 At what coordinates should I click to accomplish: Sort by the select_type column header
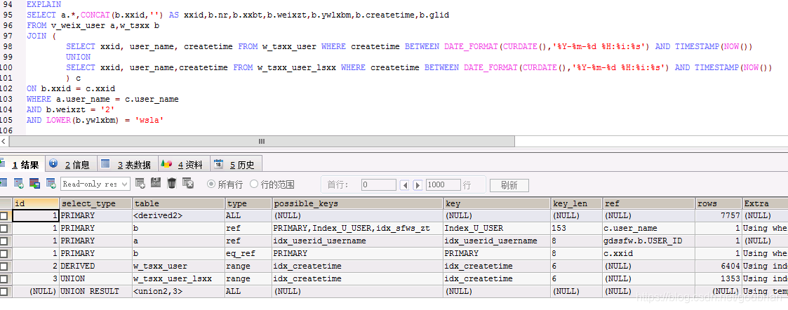pyautogui.click(x=96, y=203)
